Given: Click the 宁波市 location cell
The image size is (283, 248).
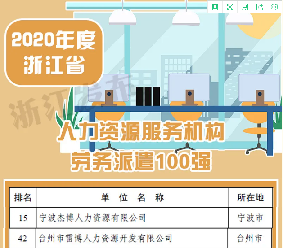Looking at the screenshot, I should (x=250, y=218).
